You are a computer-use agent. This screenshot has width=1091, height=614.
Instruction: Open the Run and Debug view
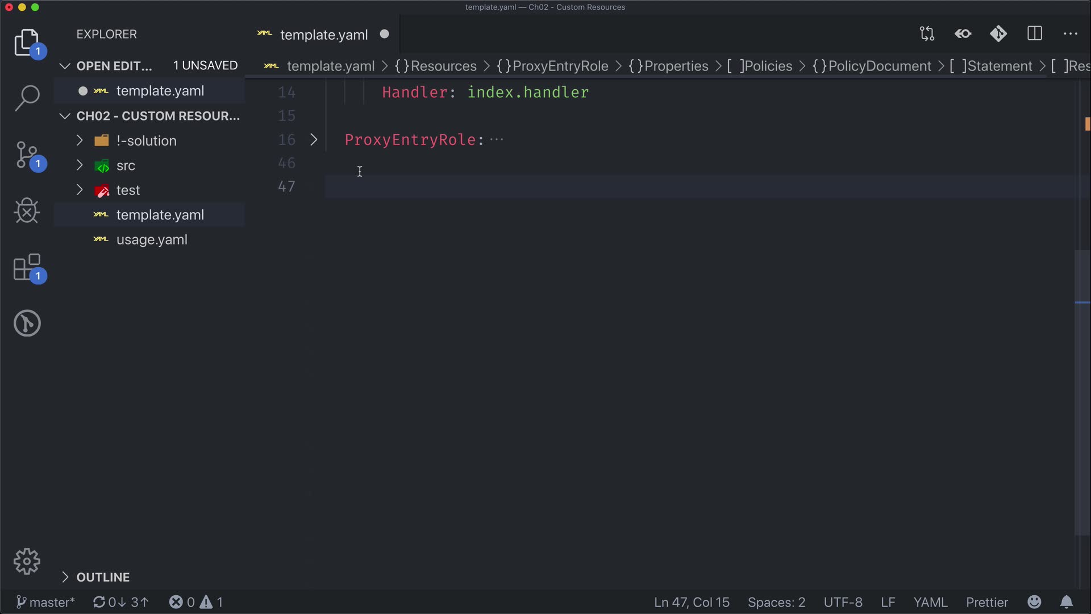(x=27, y=211)
